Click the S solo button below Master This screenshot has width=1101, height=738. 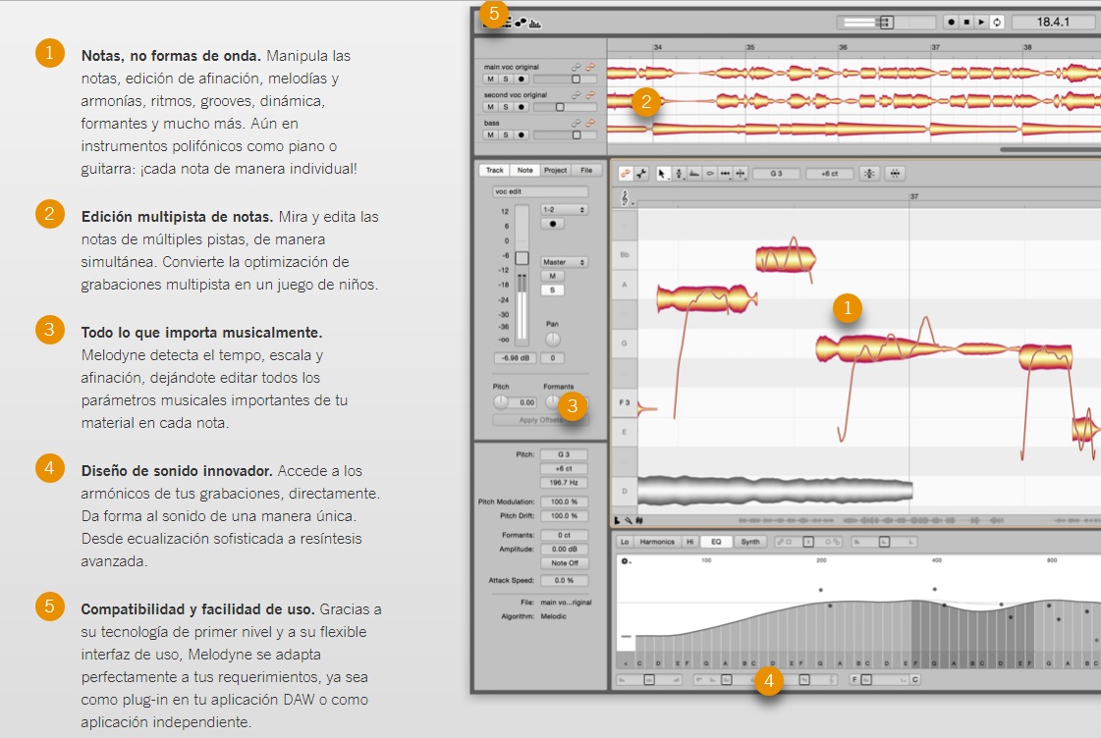552,290
